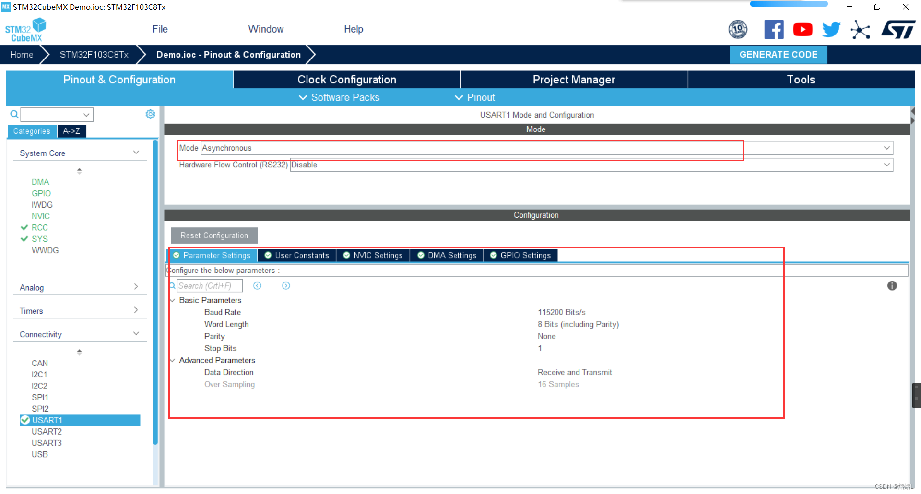Collapse the Basic Parameters group

pos(173,300)
